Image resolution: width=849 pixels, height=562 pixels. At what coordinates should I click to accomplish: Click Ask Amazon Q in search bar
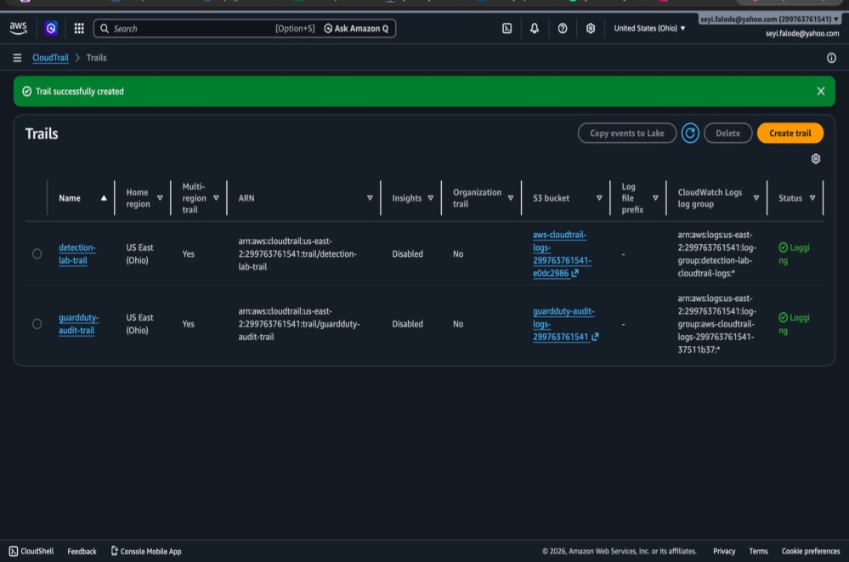pos(356,28)
